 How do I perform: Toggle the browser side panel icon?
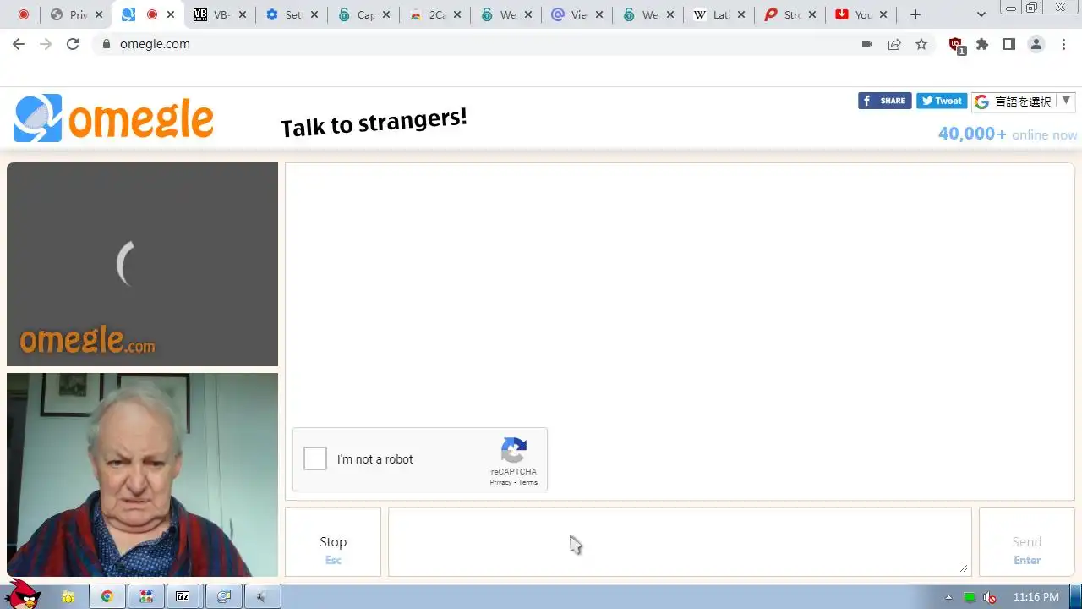point(1009,44)
